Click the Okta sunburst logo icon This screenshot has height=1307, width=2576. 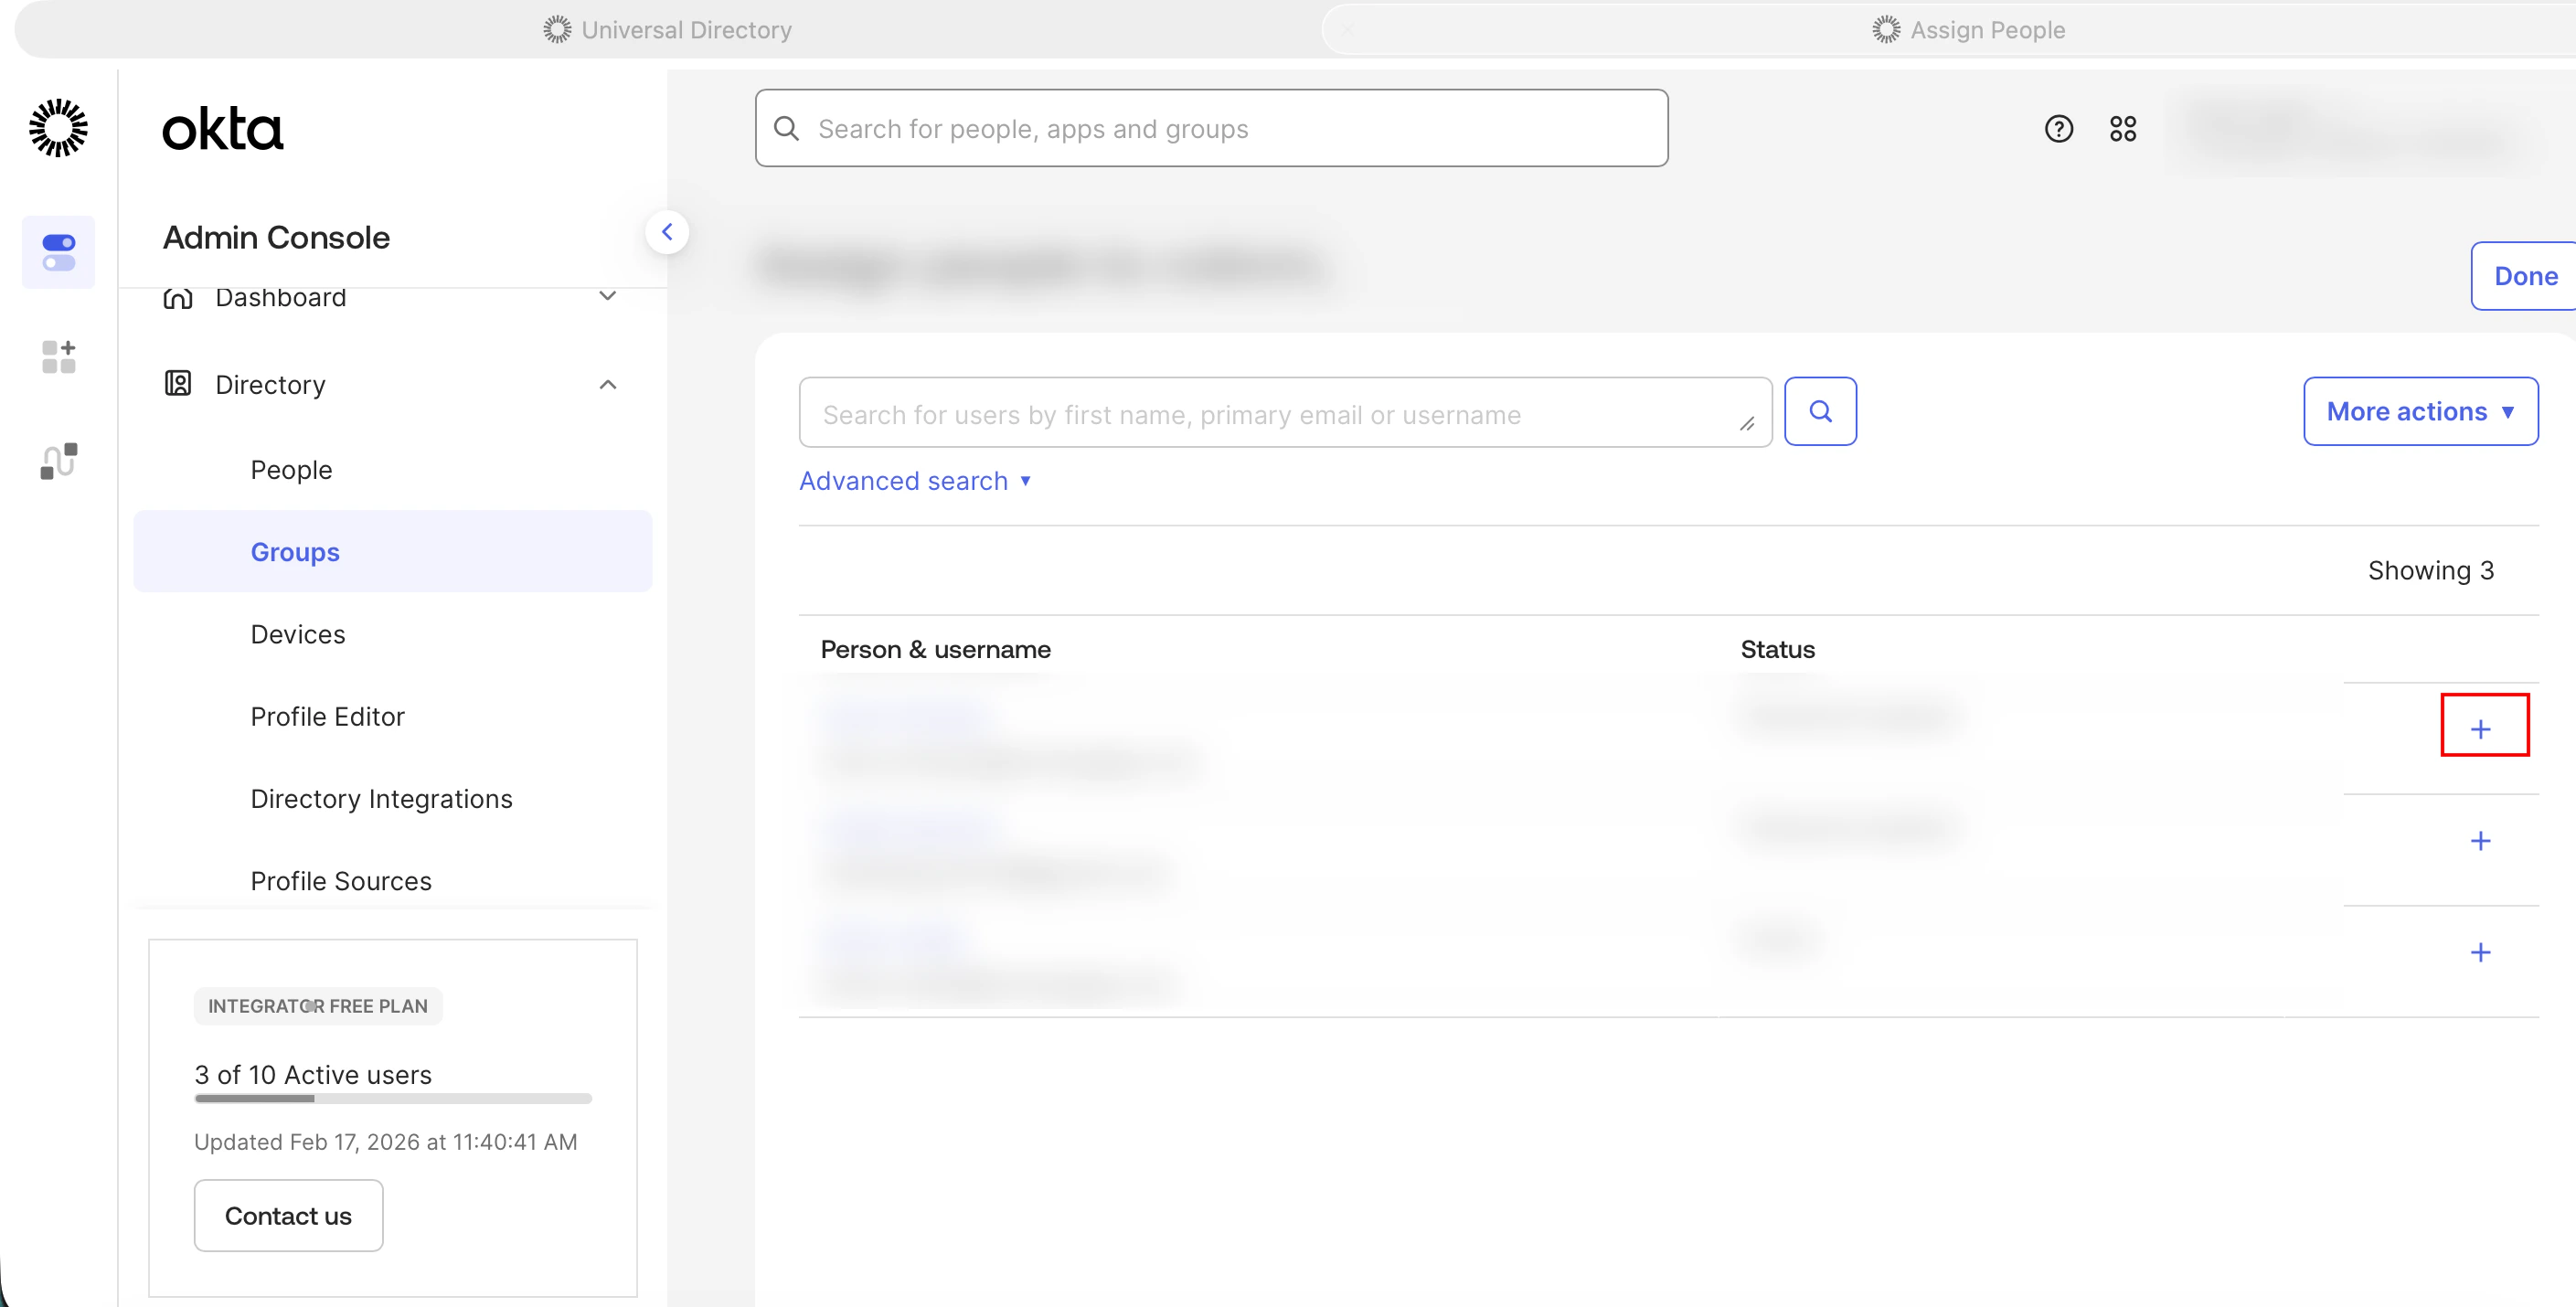tap(58, 128)
